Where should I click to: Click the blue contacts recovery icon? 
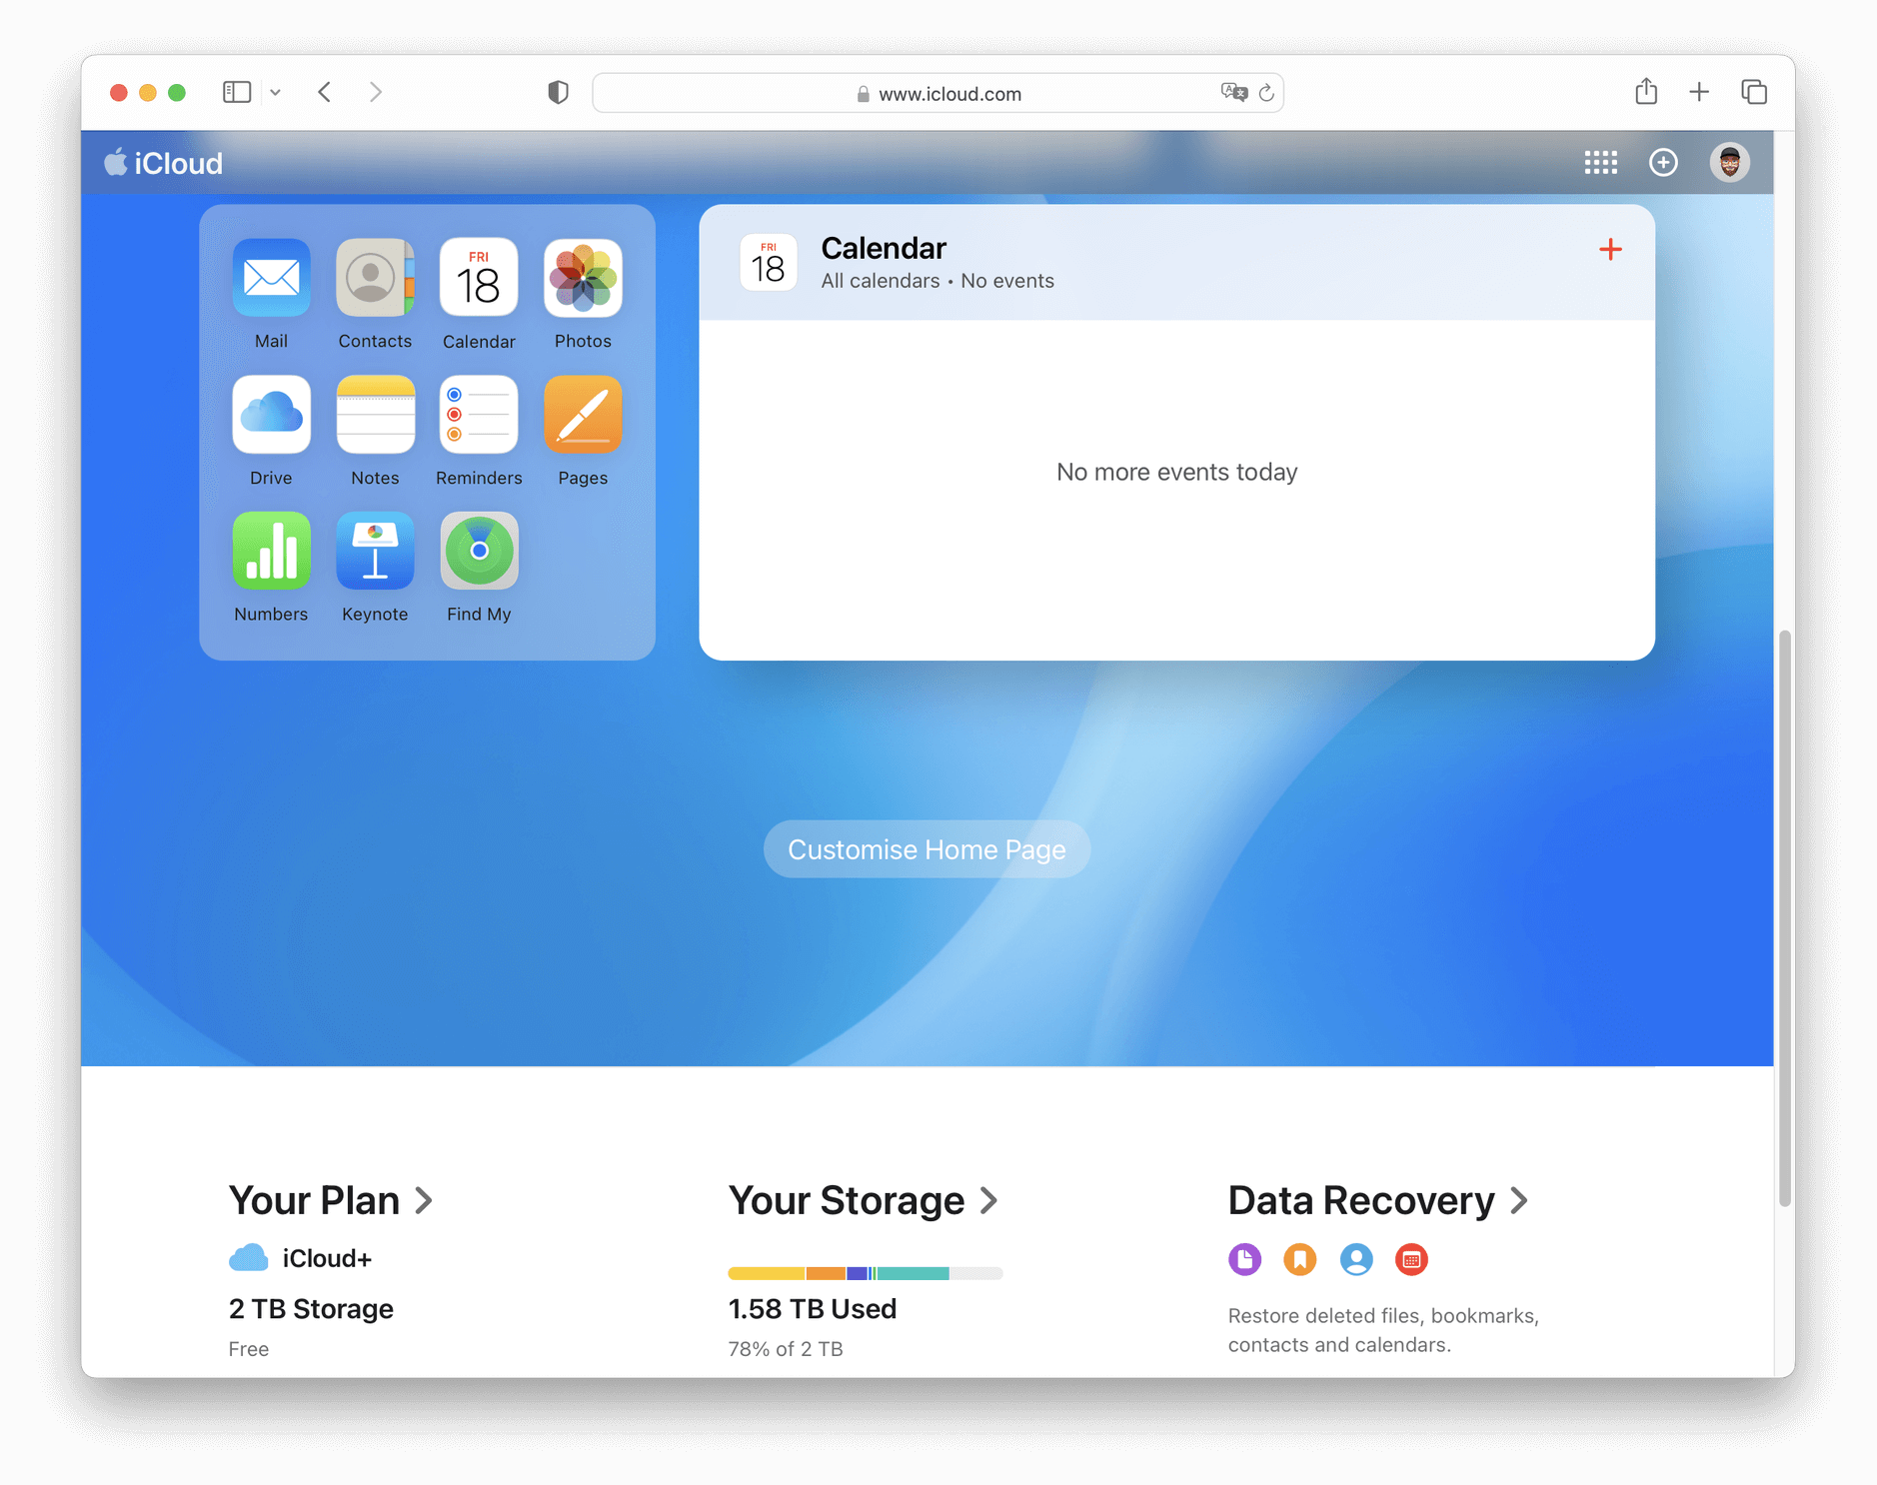1356,1259
